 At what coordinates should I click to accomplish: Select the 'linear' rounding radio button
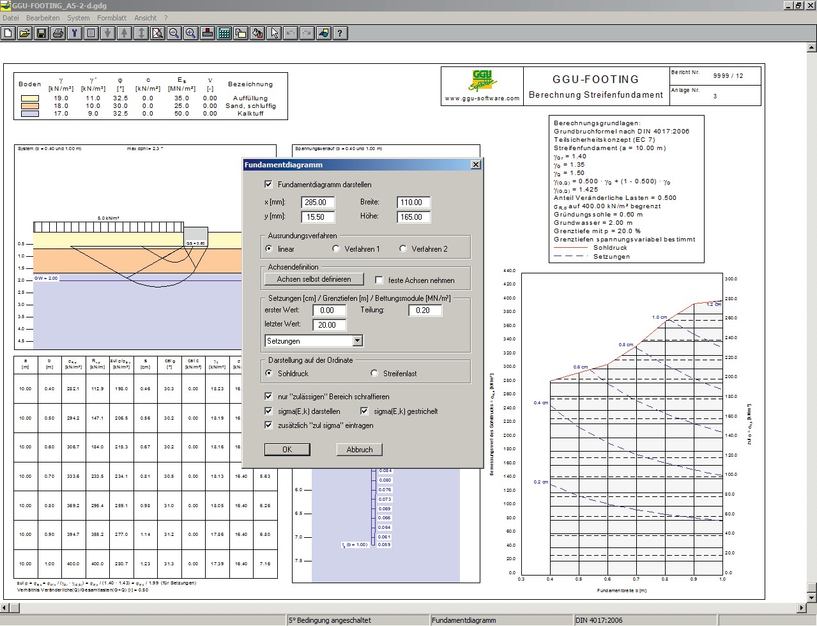(x=269, y=248)
